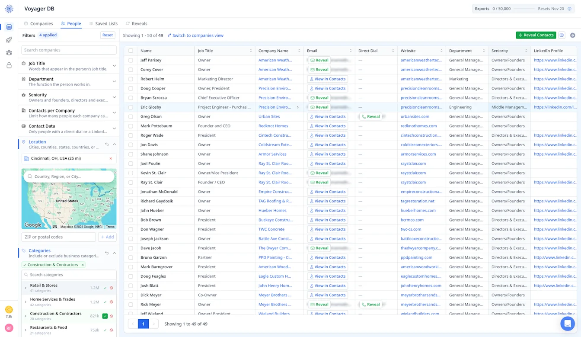
Task: Switch to the Companies tab
Action: point(38,24)
